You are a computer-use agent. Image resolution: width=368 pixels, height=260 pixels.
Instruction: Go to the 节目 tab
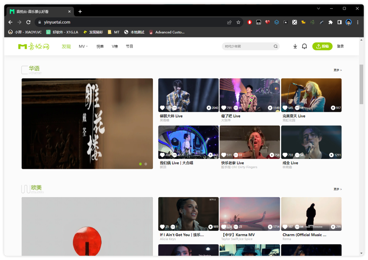pyautogui.click(x=129, y=46)
